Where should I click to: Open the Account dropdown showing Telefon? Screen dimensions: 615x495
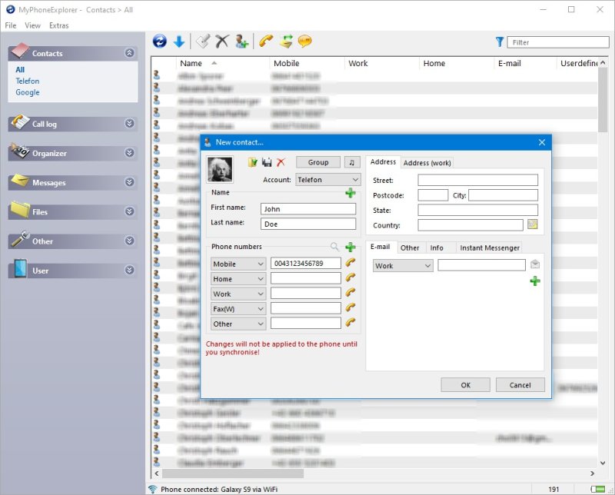click(328, 180)
